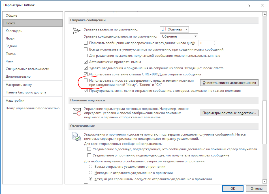Select Никогда не отправлять уведомление о прочтении
This screenshot has height=194, width=269.
(91, 173)
